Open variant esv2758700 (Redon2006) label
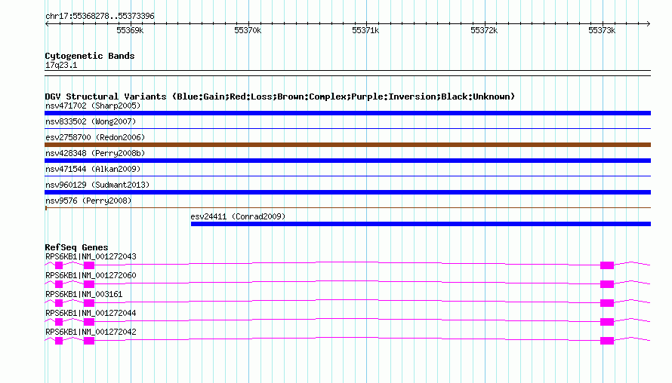Viewport: 672px width, 383px height. [95, 137]
